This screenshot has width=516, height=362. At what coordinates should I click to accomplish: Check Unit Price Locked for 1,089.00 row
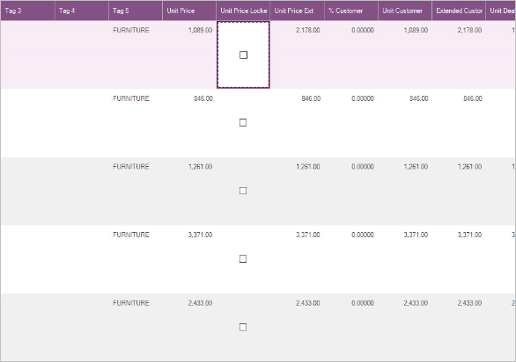[243, 54]
